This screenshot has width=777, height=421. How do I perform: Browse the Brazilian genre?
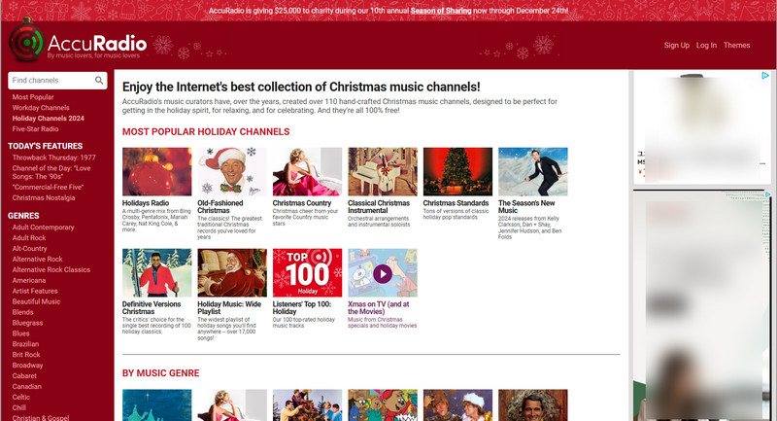pos(25,343)
